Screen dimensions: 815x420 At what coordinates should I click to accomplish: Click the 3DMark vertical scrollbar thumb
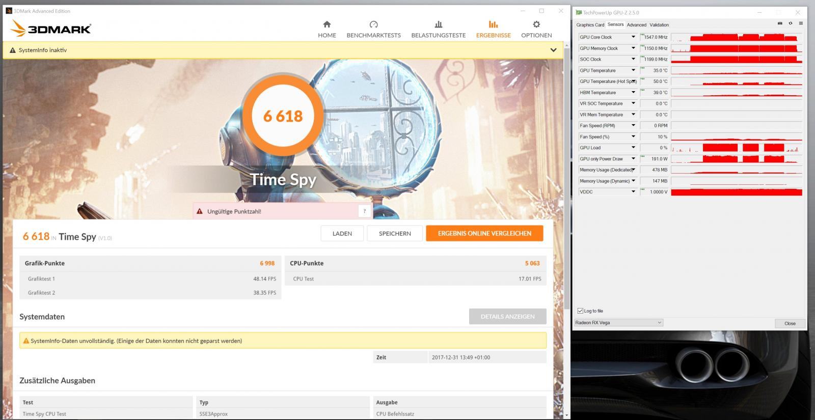click(567, 178)
